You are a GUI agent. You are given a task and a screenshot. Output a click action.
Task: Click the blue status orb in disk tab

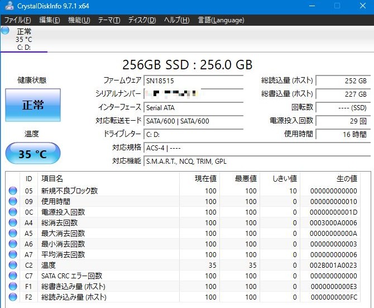coord(5,31)
